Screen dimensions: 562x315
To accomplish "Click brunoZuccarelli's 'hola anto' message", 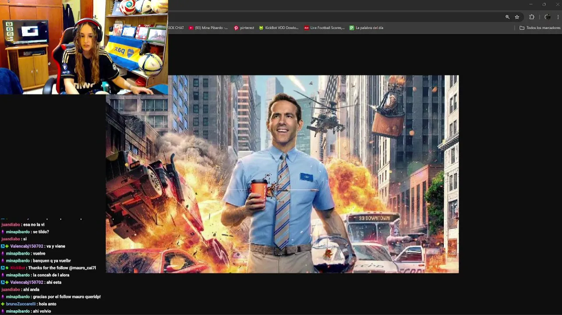I will [47, 304].
